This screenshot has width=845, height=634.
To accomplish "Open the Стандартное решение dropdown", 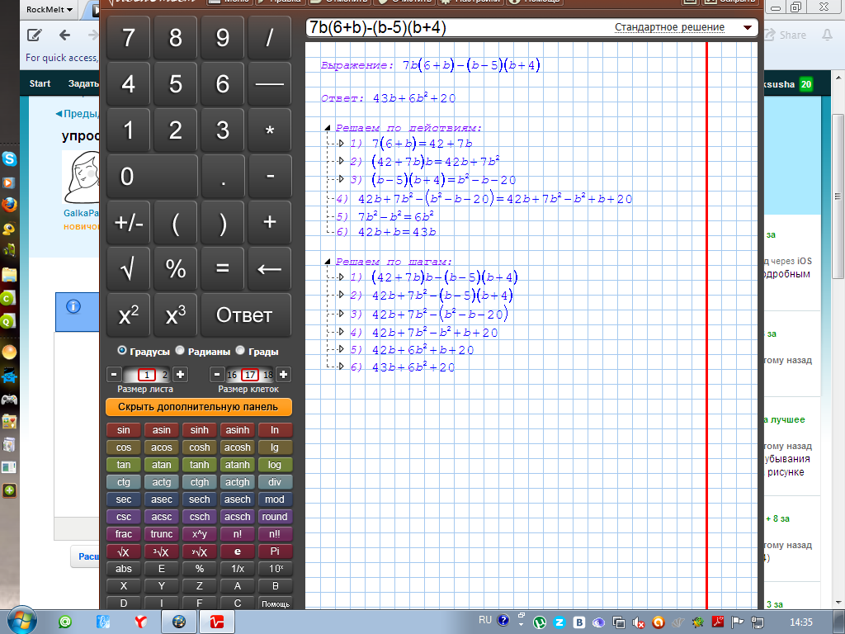I will point(684,27).
